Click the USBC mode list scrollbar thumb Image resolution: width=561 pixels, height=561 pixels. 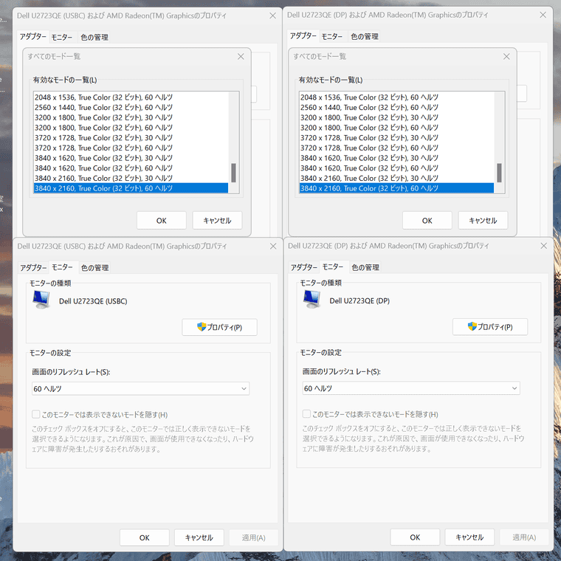coord(234,173)
